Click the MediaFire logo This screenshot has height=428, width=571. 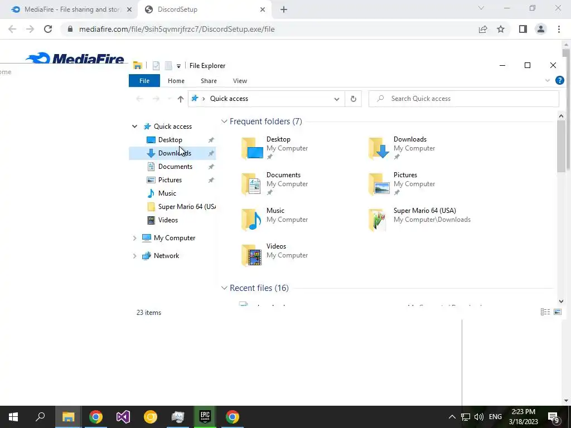point(75,58)
